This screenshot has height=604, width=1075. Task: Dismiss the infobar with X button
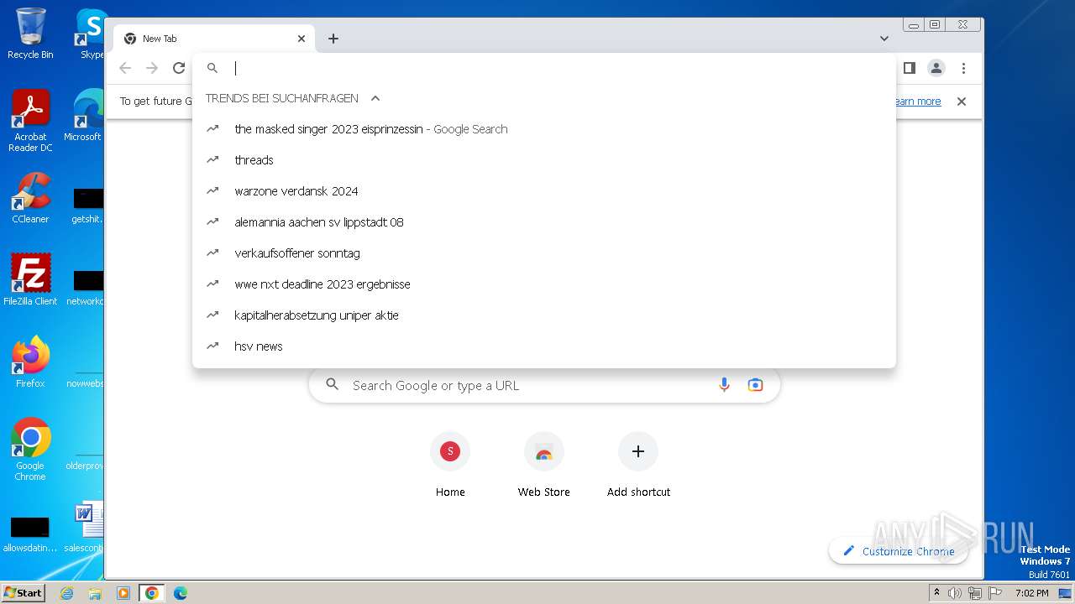(962, 102)
